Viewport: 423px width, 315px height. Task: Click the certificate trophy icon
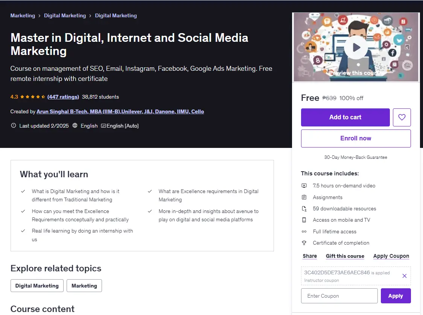click(304, 243)
